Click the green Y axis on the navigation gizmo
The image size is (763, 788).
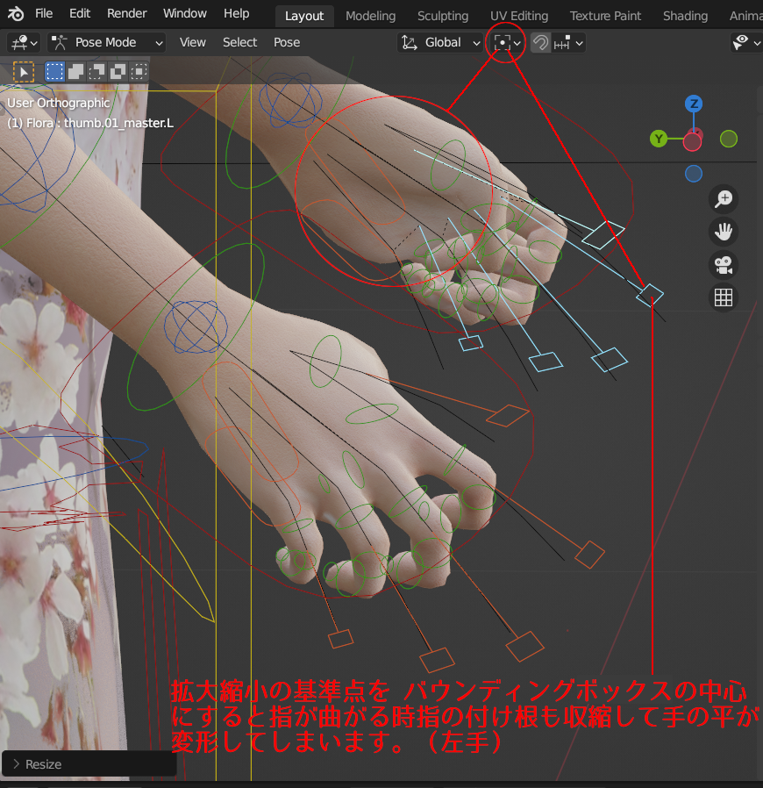pos(659,139)
